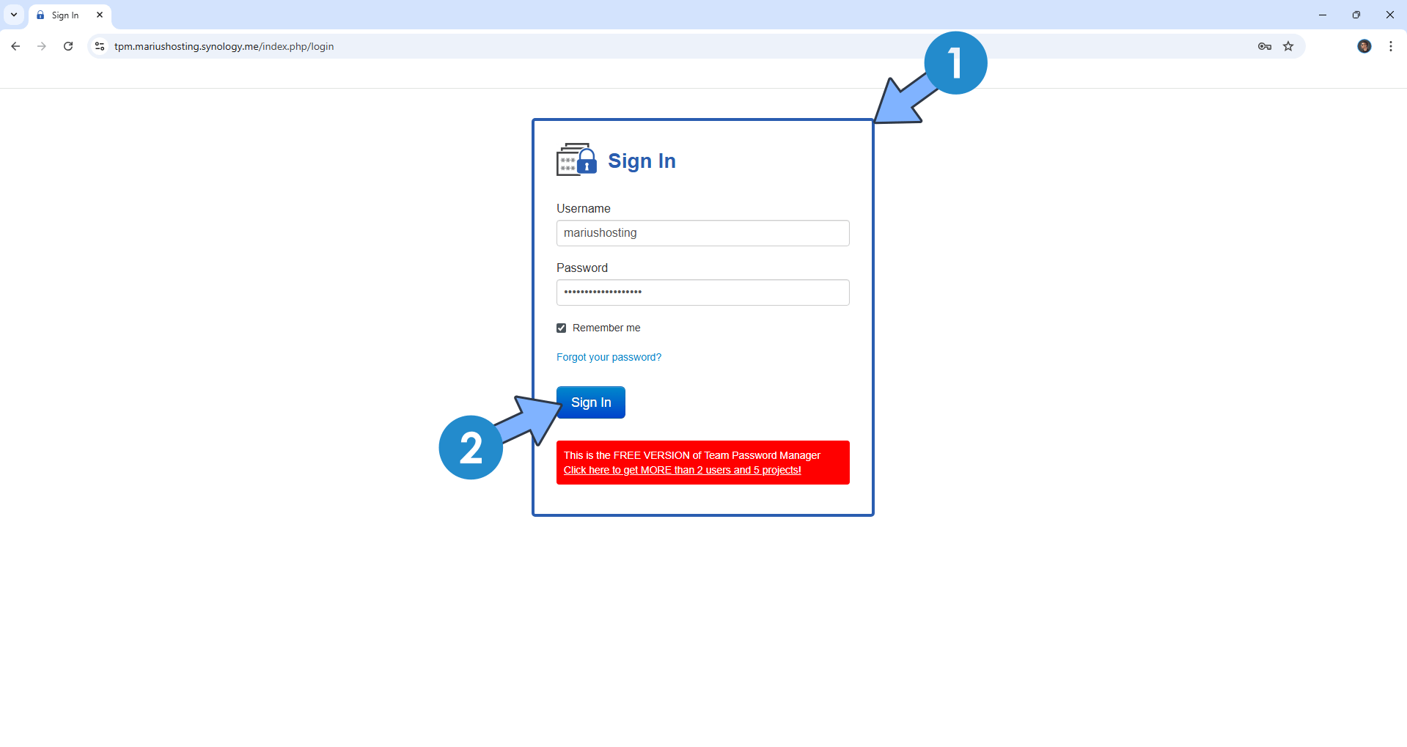The width and height of the screenshot is (1407, 747).
Task: Uncheck the Remember me checkbox
Action: [x=561, y=328]
